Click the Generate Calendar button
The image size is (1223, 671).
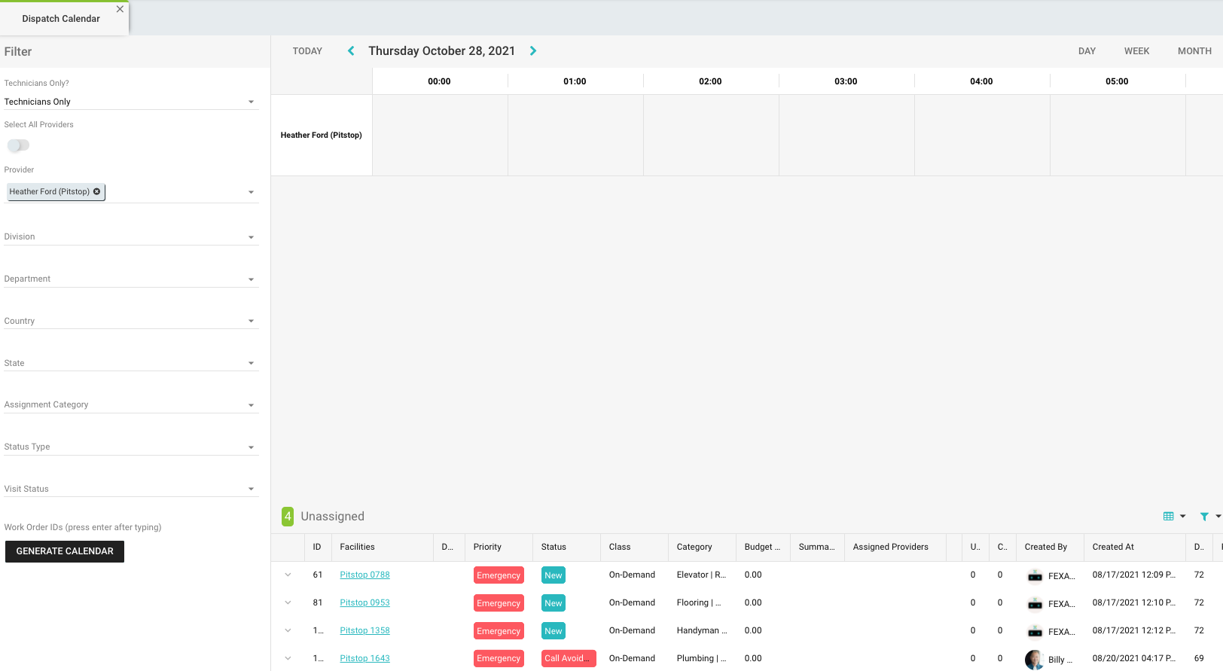coord(65,551)
